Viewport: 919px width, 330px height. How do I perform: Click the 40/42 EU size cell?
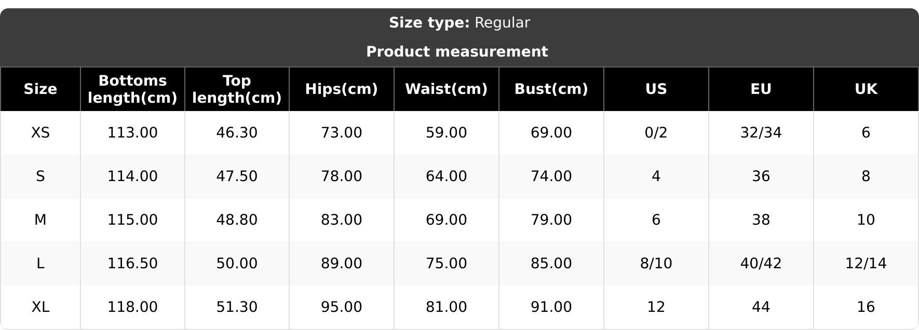[x=761, y=264]
